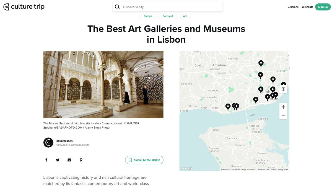Open the Europe tag
The image size is (332, 187).
pos(148,16)
